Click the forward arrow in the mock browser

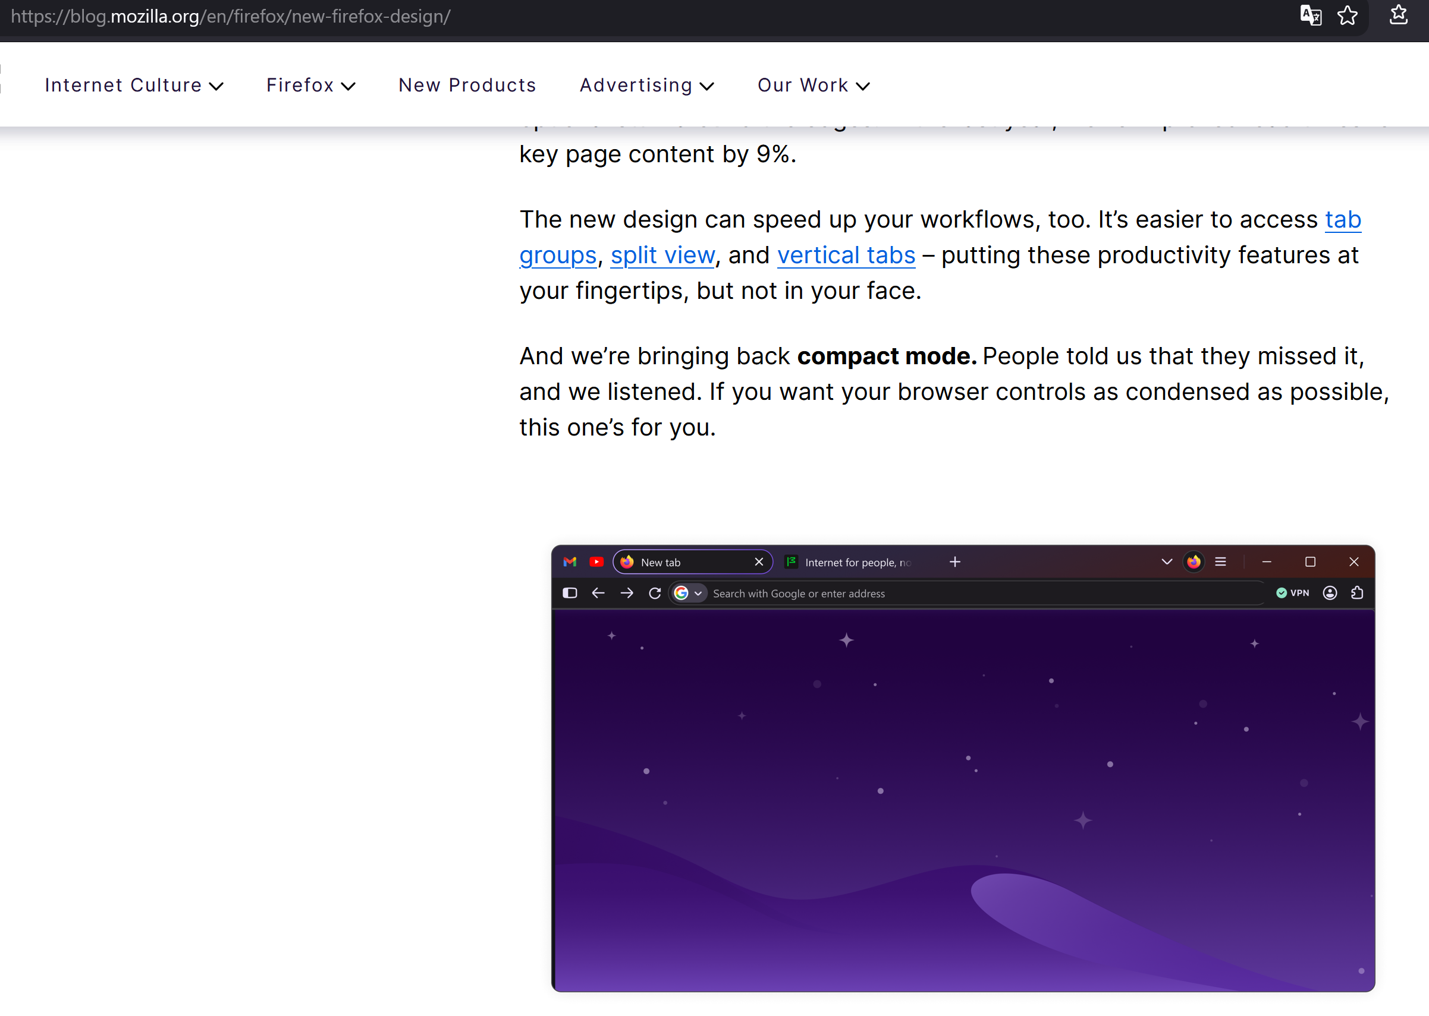627,593
